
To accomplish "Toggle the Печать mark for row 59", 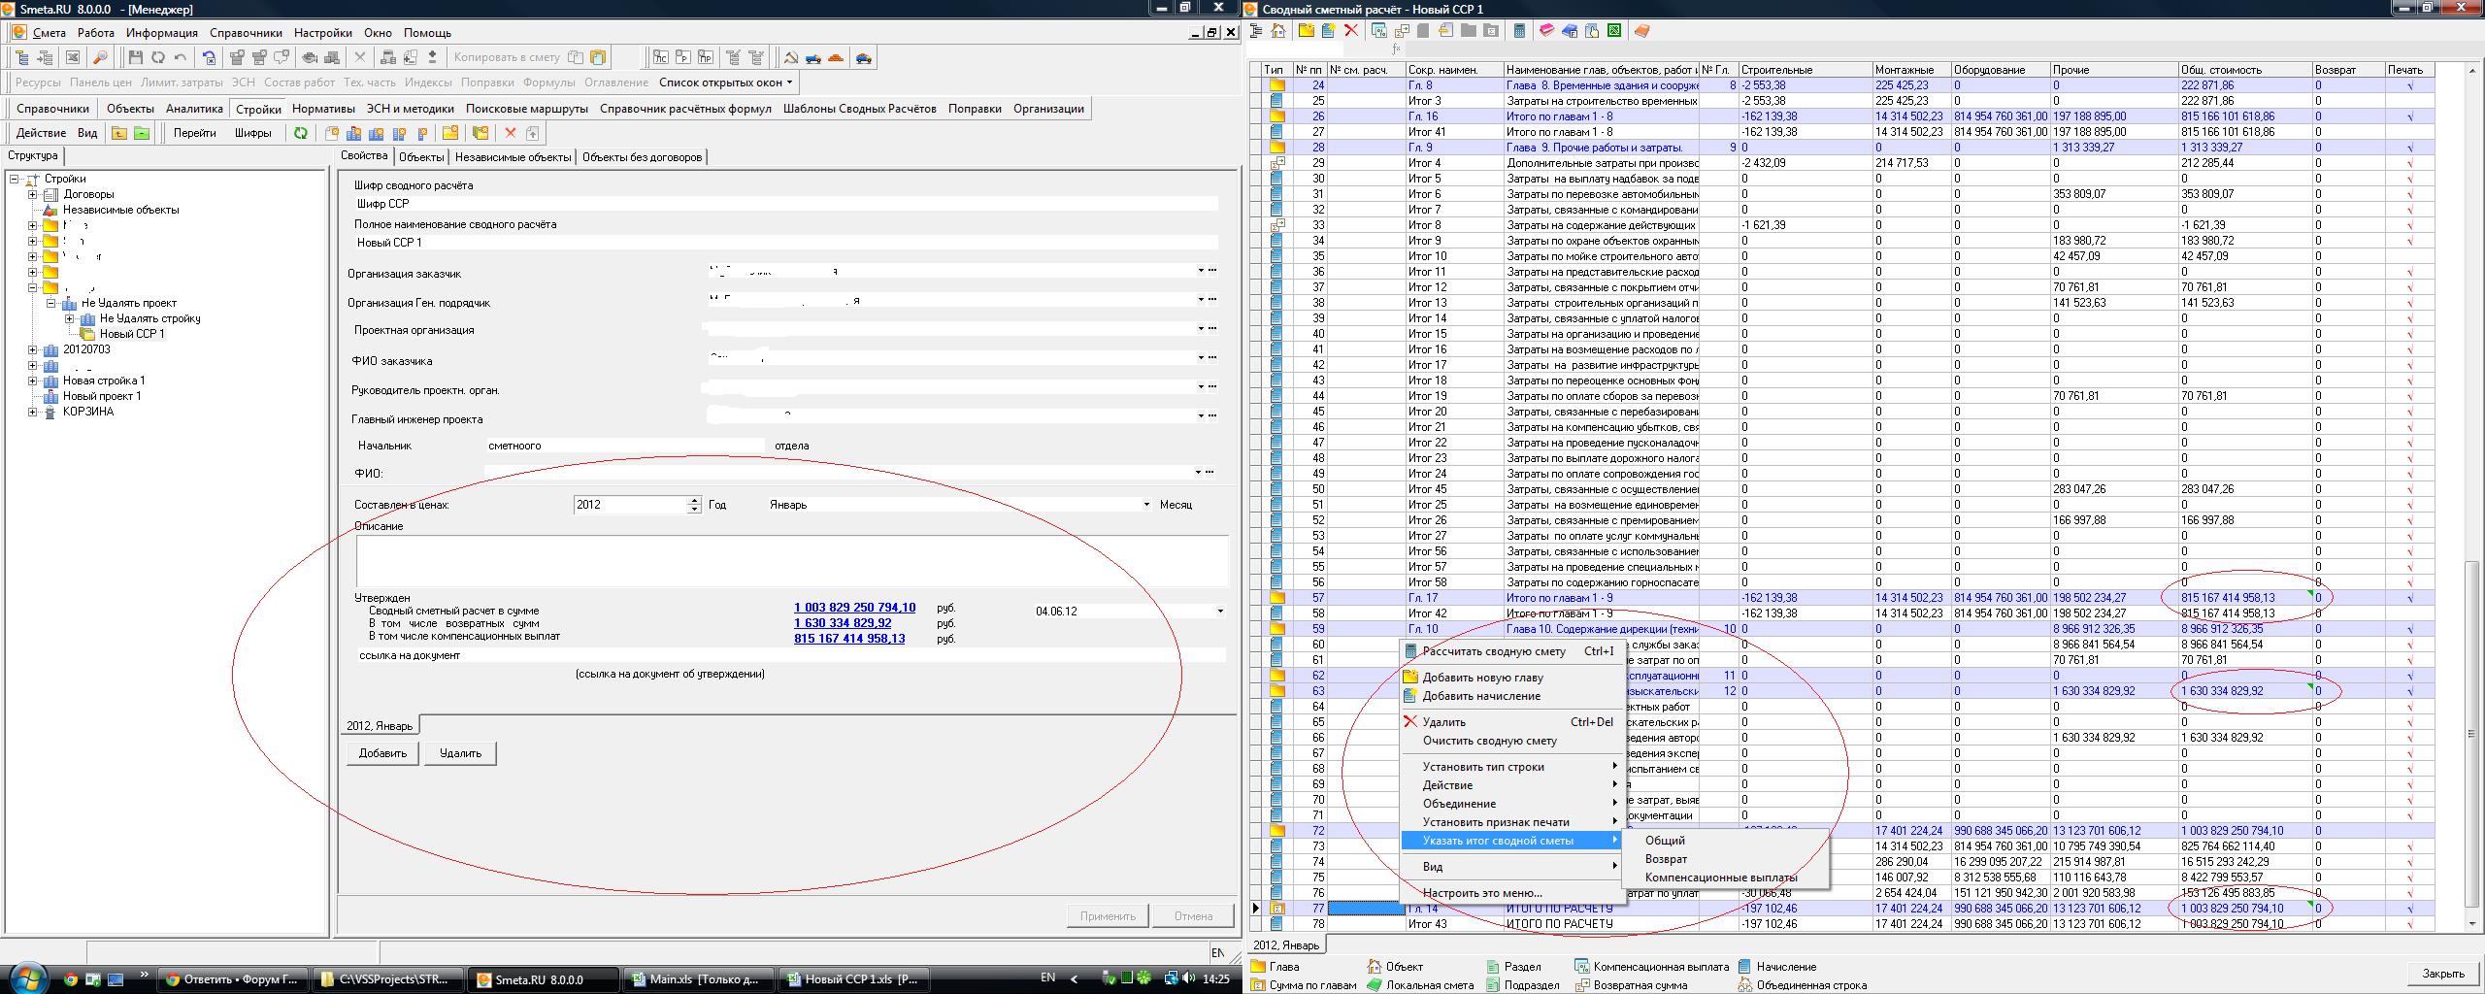I will coord(2408,629).
